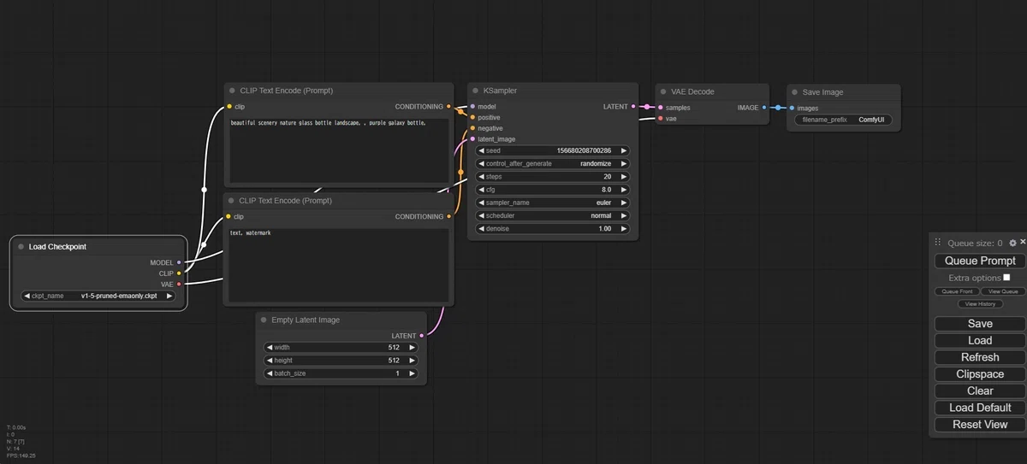The width and height of the screenshot is (1027, 464).
Task: Click the VAE output port on Load Checkpoint
Action: coord(179,284)
